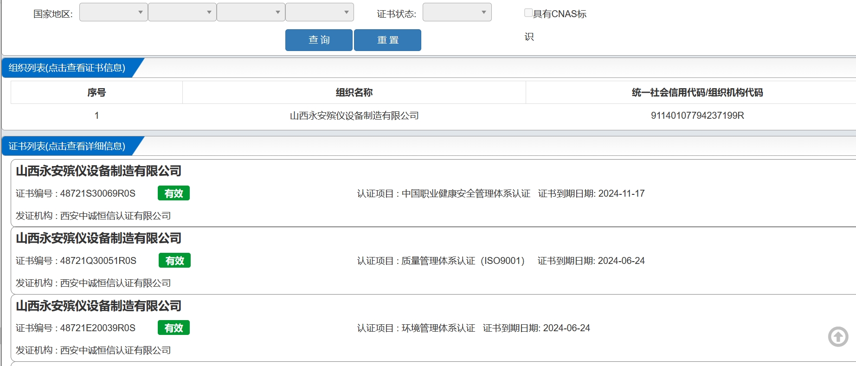Click the 有效 badge for 48721Q30051R0S
The height and width of the screenshot is (366, 856).
click(x=174, y=261)
